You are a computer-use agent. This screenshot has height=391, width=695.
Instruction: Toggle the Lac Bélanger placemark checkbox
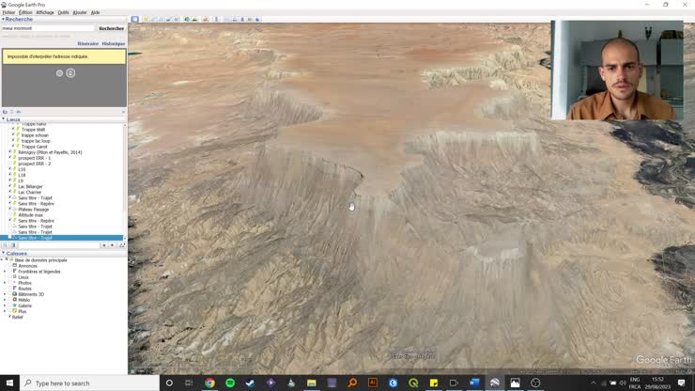tap(10, 186)
